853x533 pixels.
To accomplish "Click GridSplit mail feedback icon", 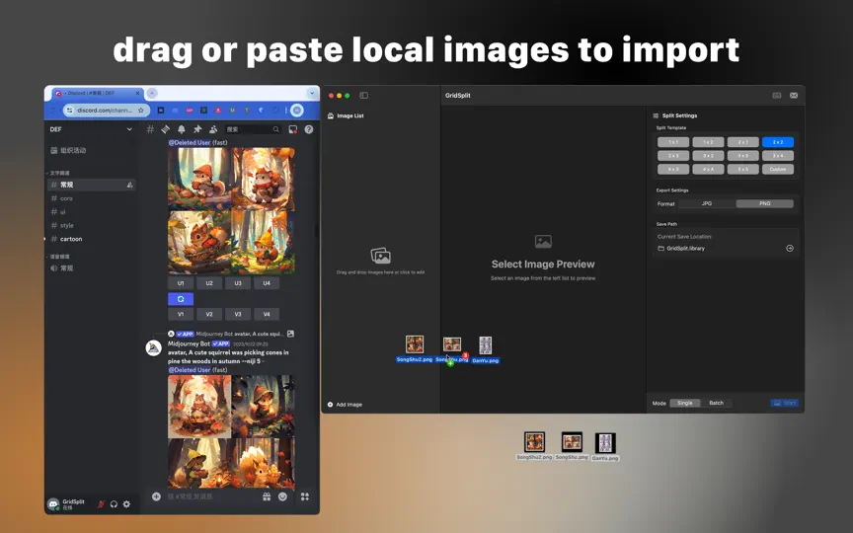I will [x=794, y=95].
